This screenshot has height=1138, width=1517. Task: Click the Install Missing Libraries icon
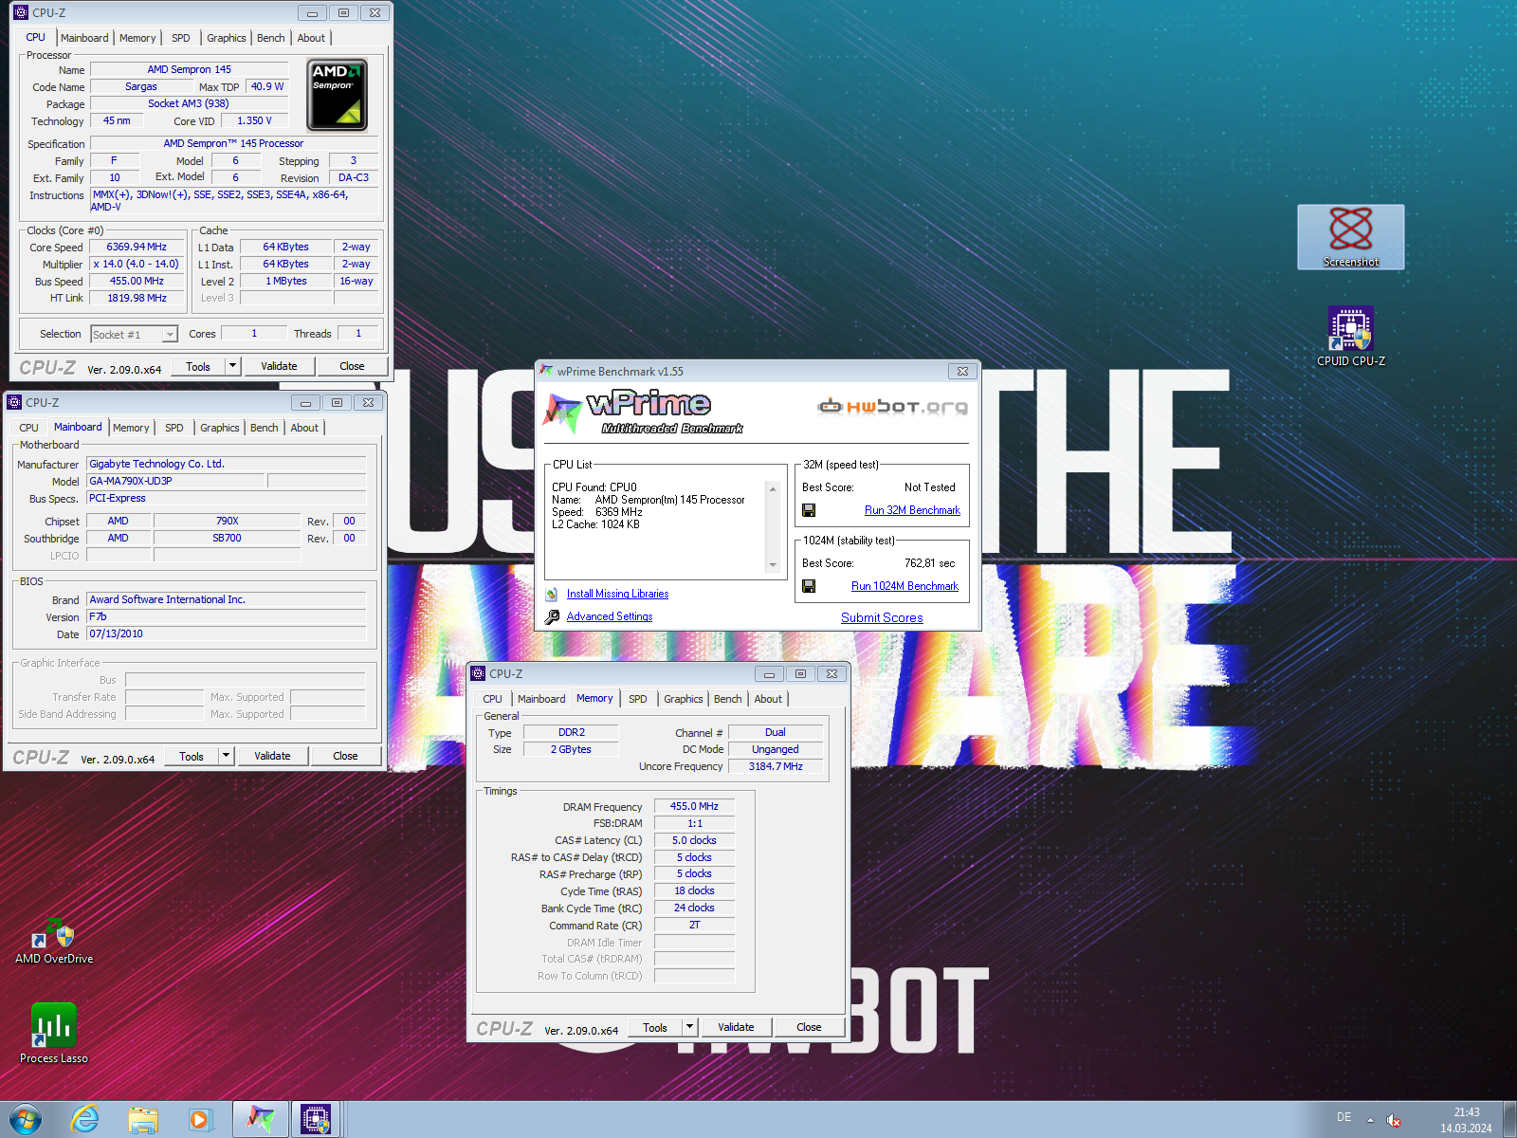[552, 595]
